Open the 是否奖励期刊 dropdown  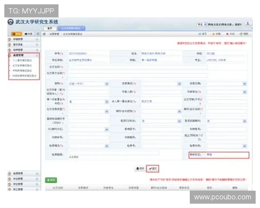244,121
